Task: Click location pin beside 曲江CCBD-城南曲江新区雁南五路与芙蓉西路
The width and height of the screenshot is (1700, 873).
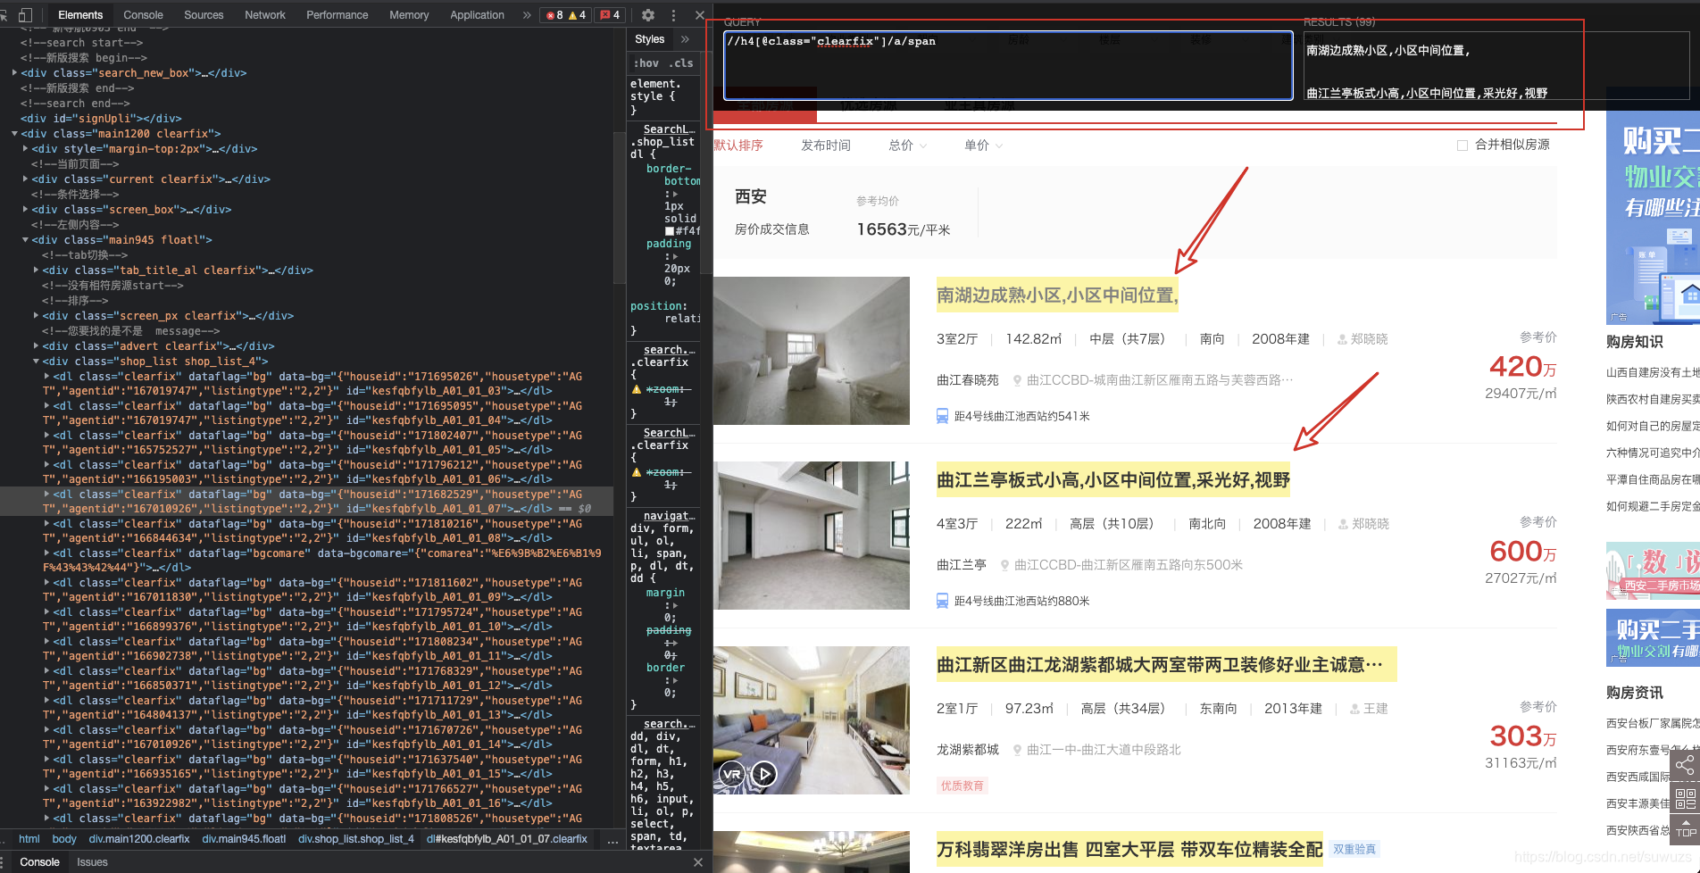Action: coord(1017,380)
